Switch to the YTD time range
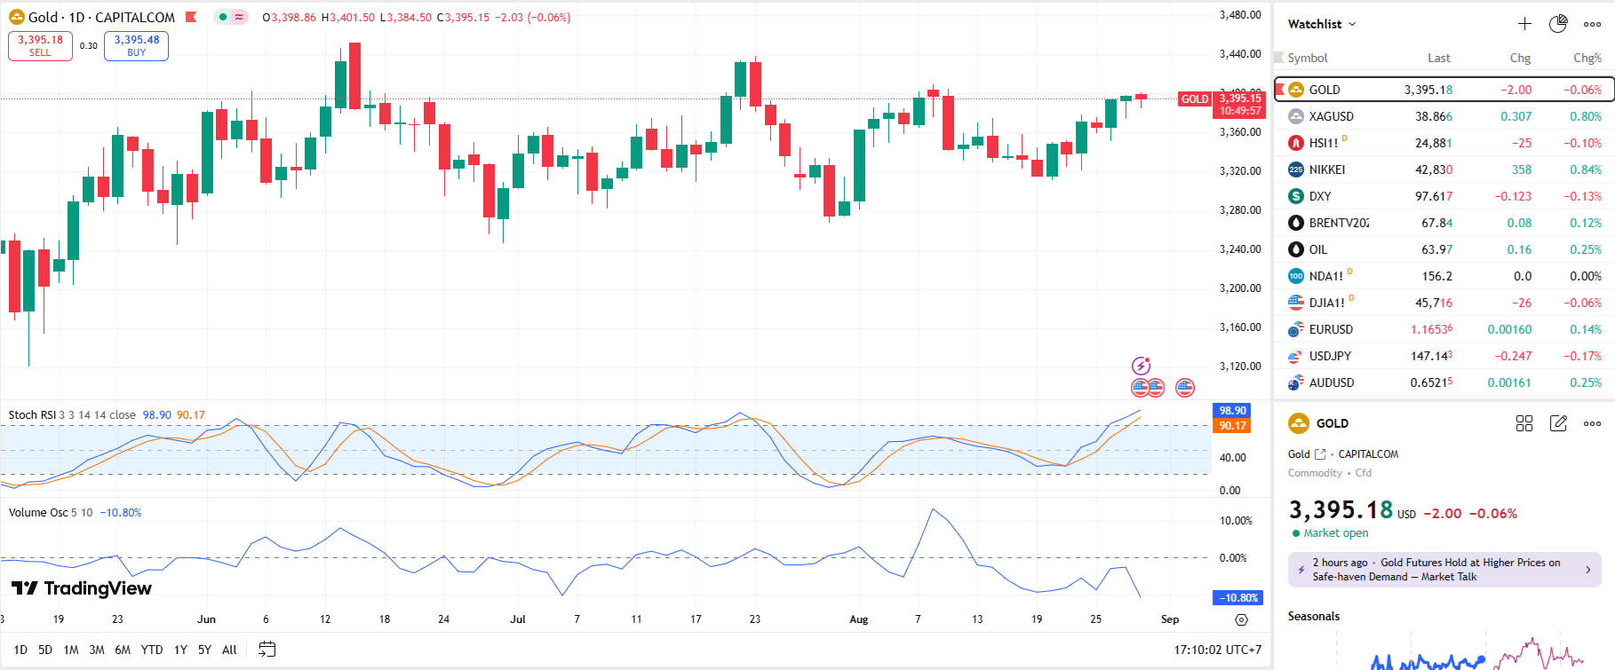Image resolution: width=1615 pixels, height=670 pixels. pos(152,650)
